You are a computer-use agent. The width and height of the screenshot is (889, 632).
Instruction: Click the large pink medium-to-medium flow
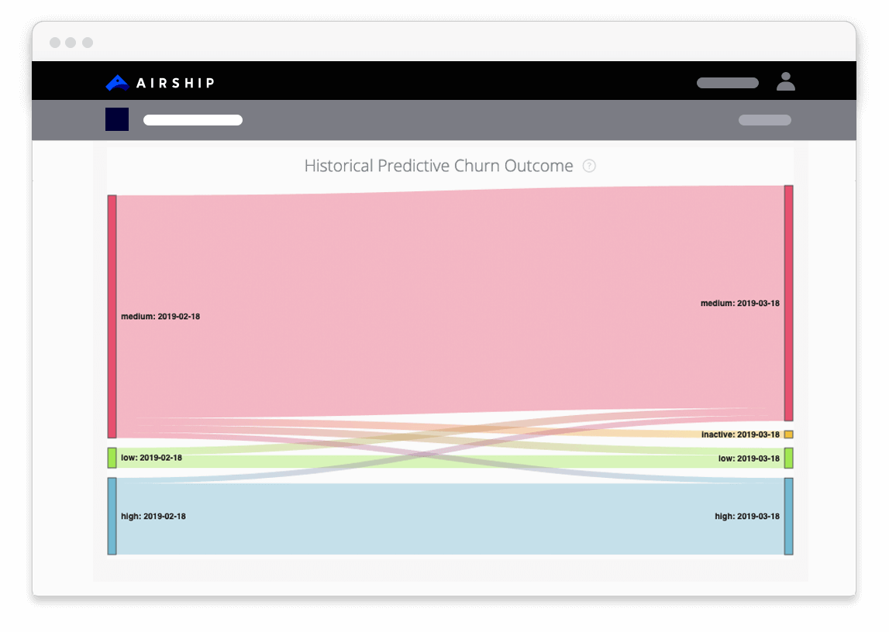(450, 302)
